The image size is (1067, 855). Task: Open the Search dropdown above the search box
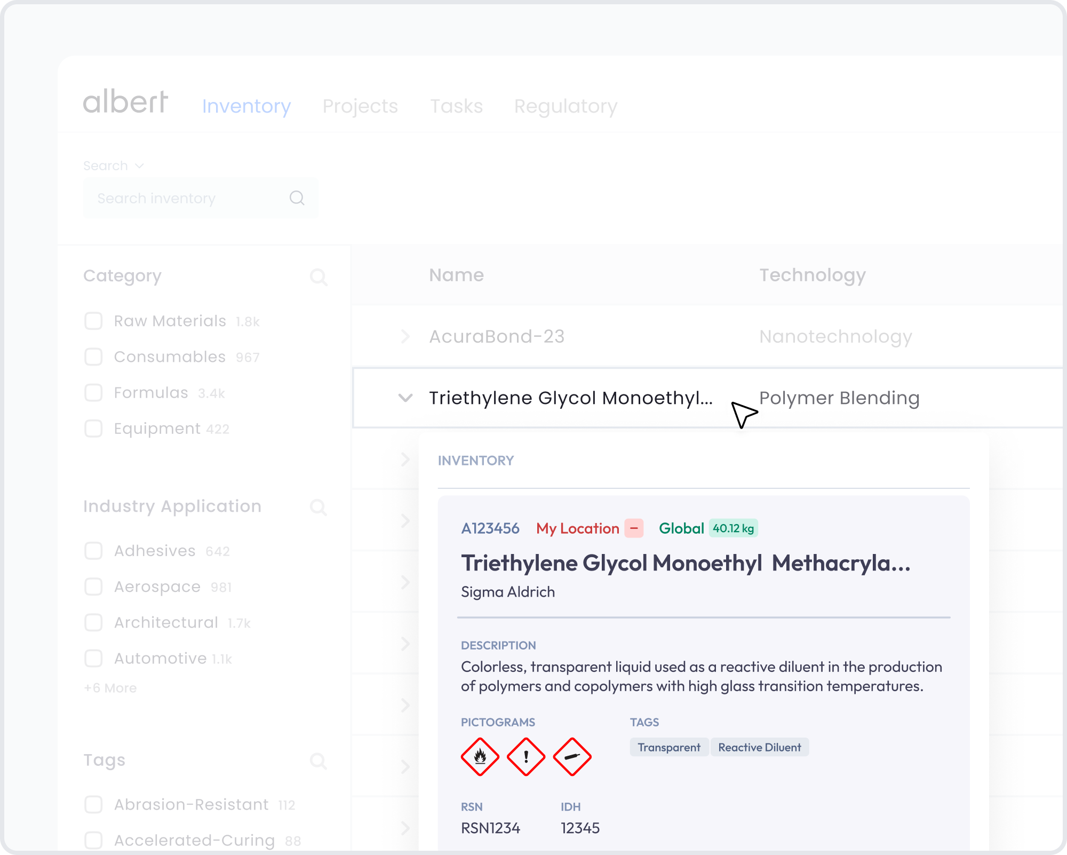point(114,166)
